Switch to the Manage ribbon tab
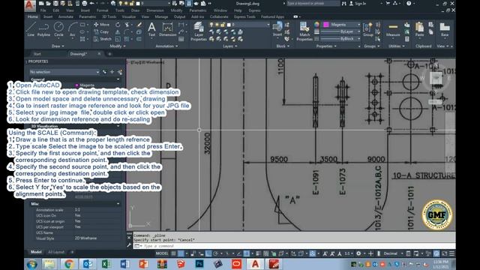 pos(161,16)
